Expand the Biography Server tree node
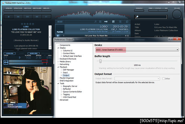 click(x=61, y=86)
